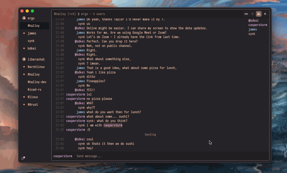Click the backlog divider
Screen dimensions: 287x173
tap(150, 134)
